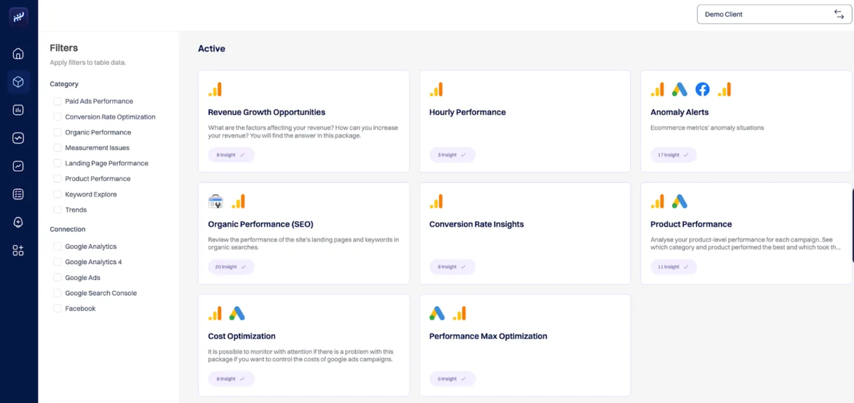Open the bar chart report icon in sidebar
The width and height of the screenshot is (854, 403).
point(18,110)
